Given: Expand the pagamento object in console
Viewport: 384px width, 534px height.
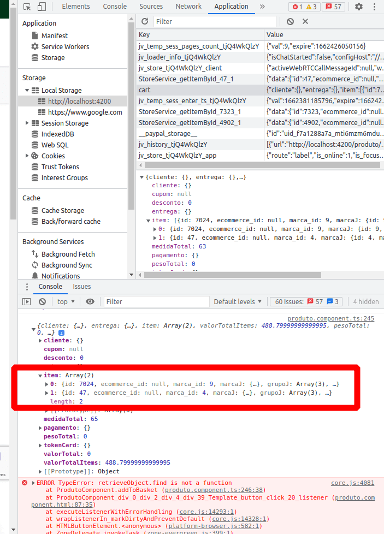Looking at the screenshot, I should tap(40, 428).
